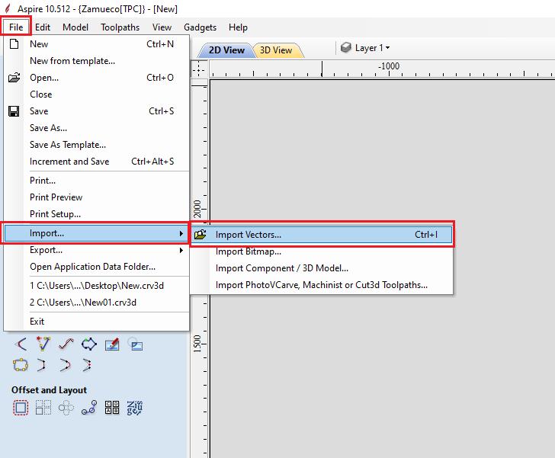Image resolution: width=555 pixels, height=458 pixels.
Task: Choose Save As Template...
Action: coord(96,145)
